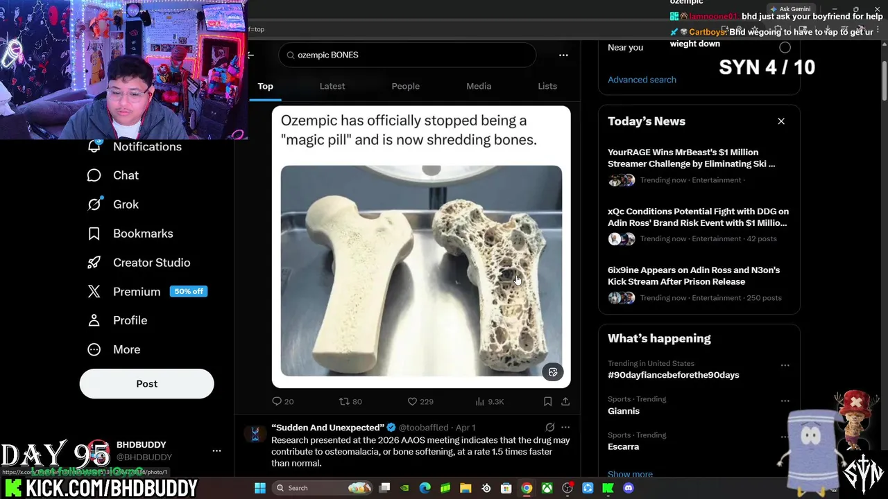
Task: Open Creator Studio rocket icon
Action: pyautogui.click(x=94, y=263)
